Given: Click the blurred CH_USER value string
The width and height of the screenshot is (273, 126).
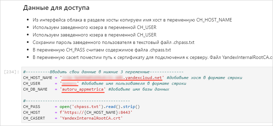Looking at the screenshot, I should [x=69, y=83].
